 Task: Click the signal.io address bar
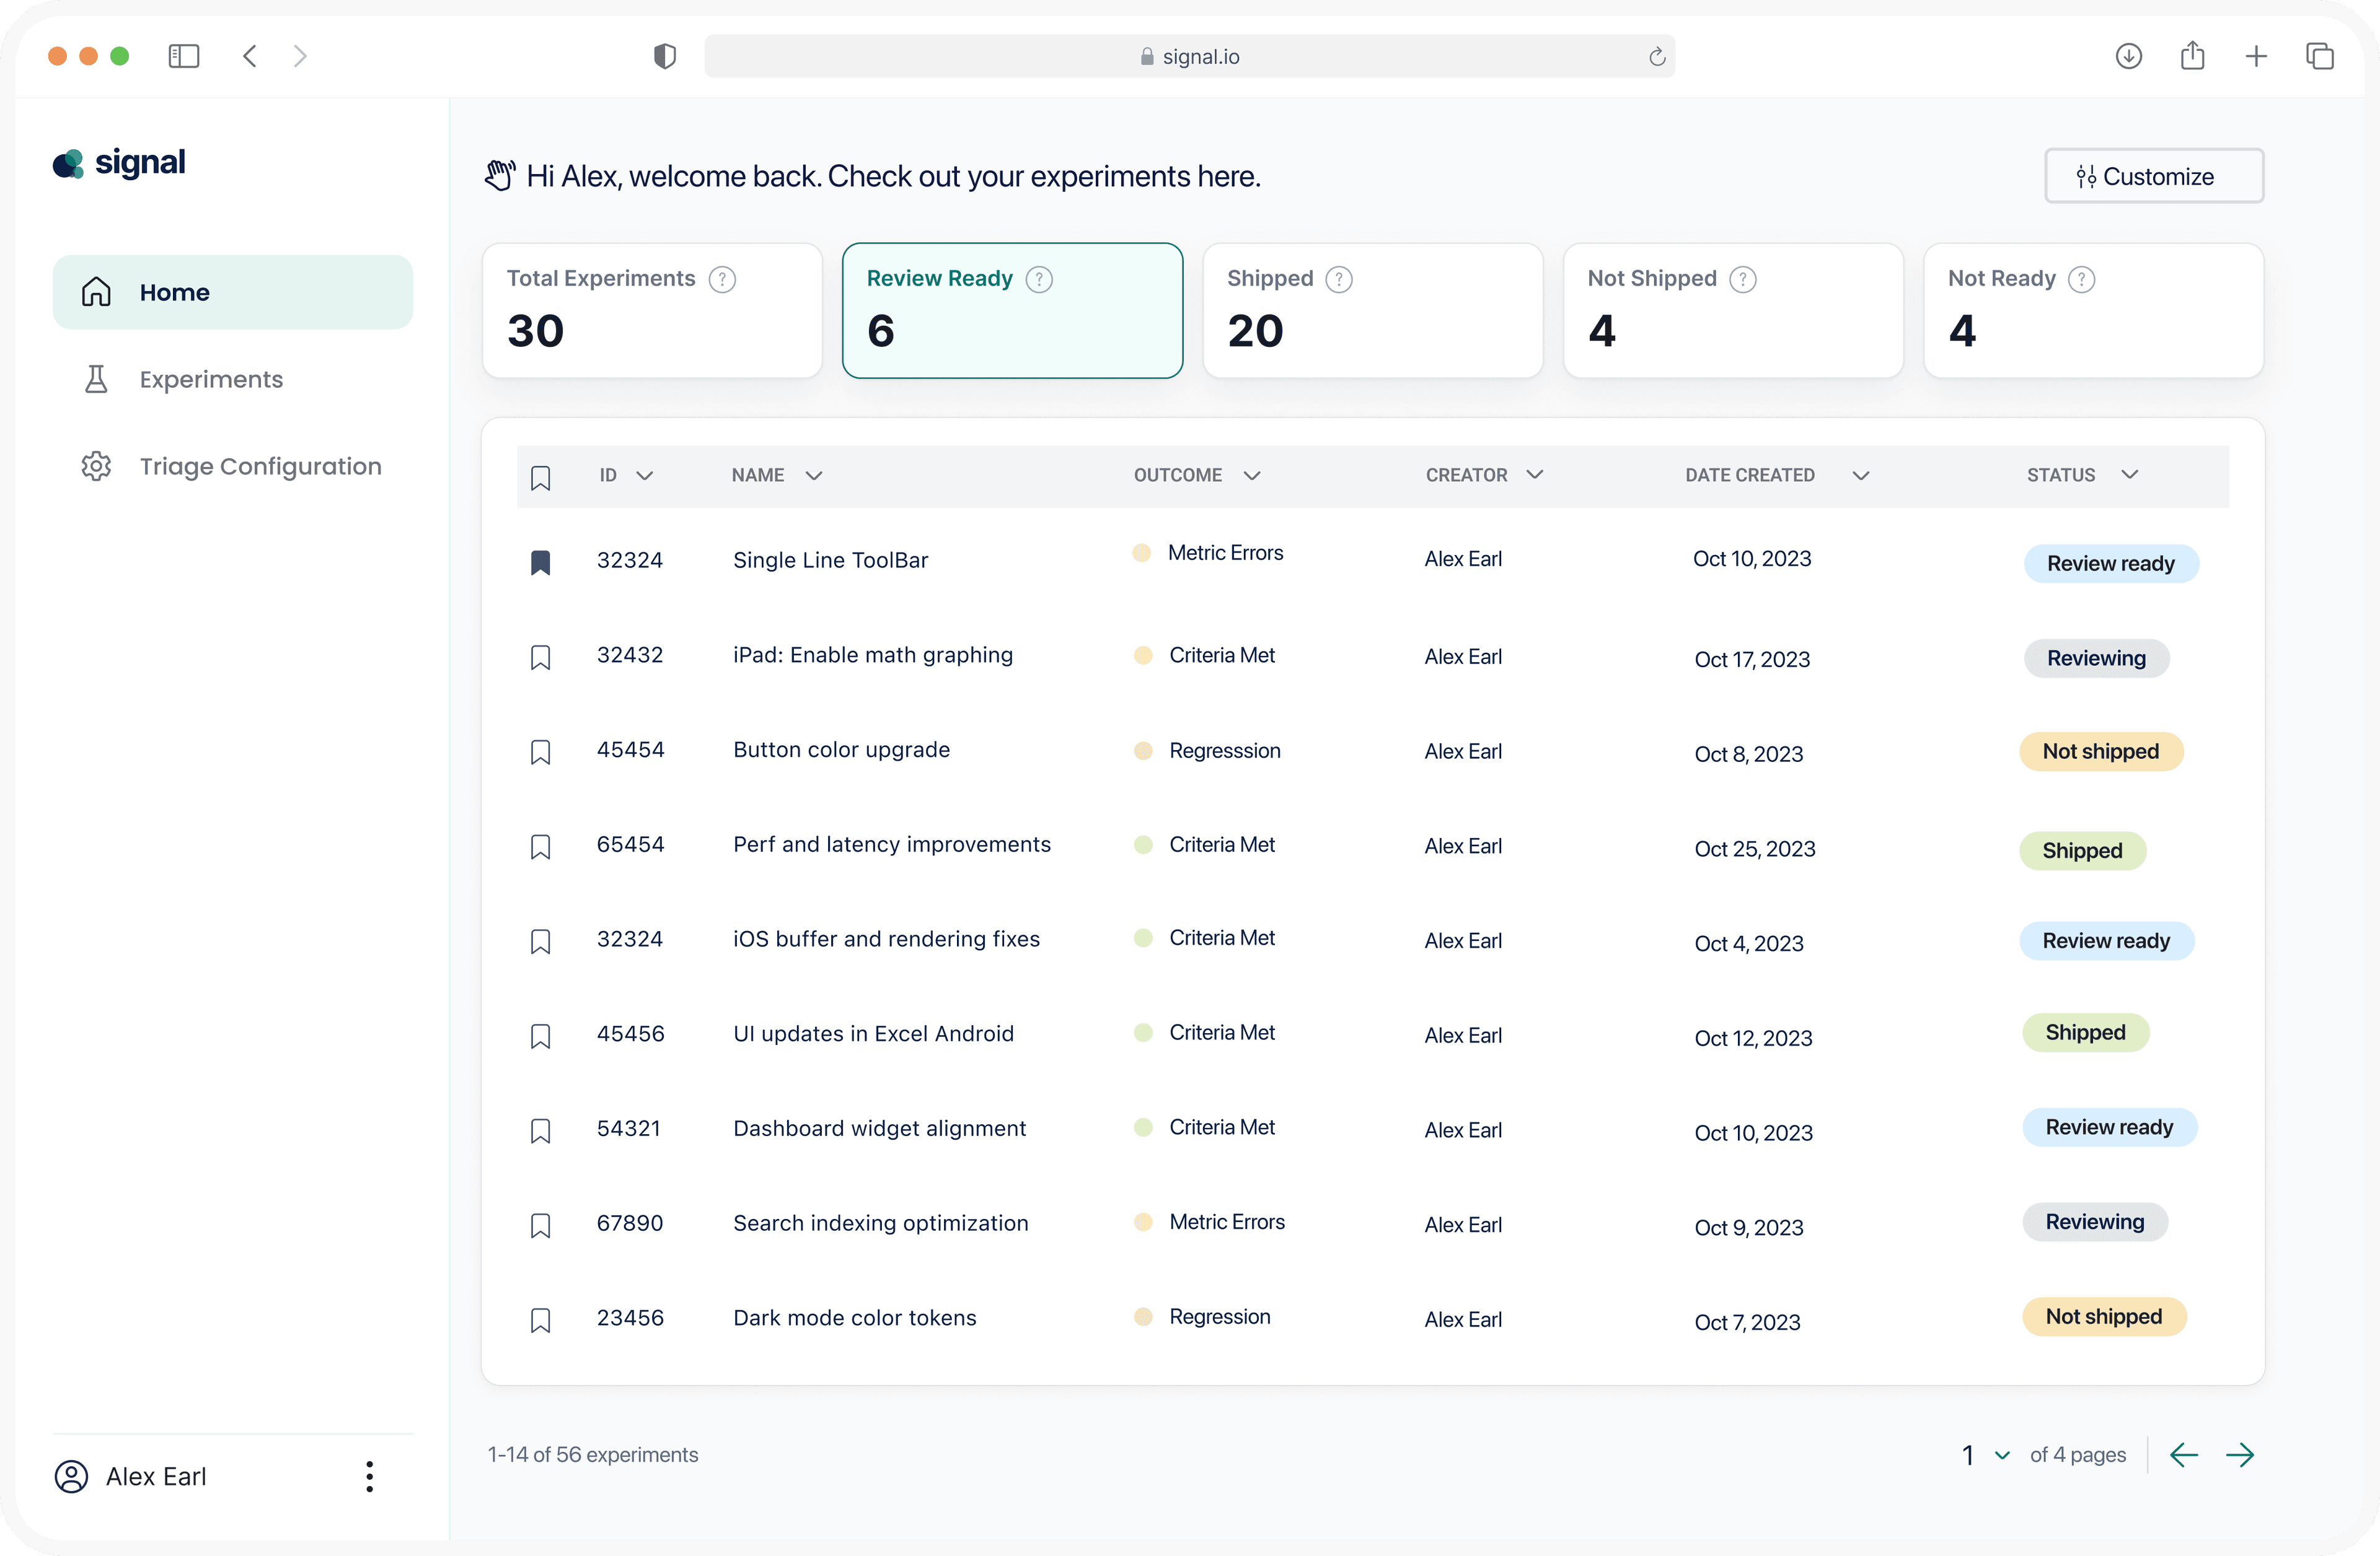1189,56
